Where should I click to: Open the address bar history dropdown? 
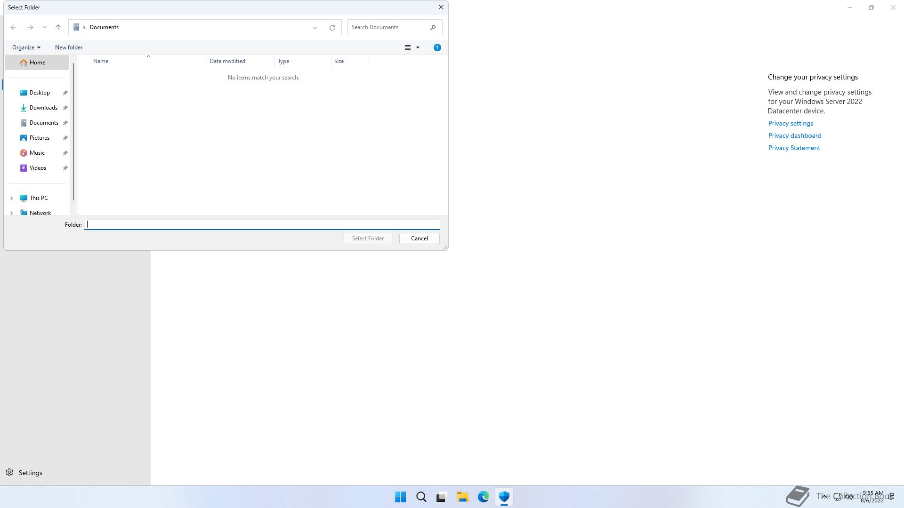point(315,27)
